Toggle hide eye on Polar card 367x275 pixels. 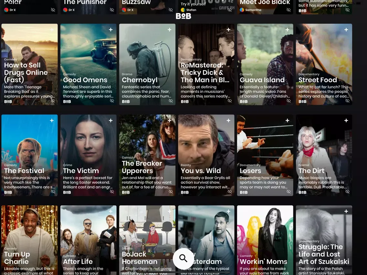tap(53, 10)
